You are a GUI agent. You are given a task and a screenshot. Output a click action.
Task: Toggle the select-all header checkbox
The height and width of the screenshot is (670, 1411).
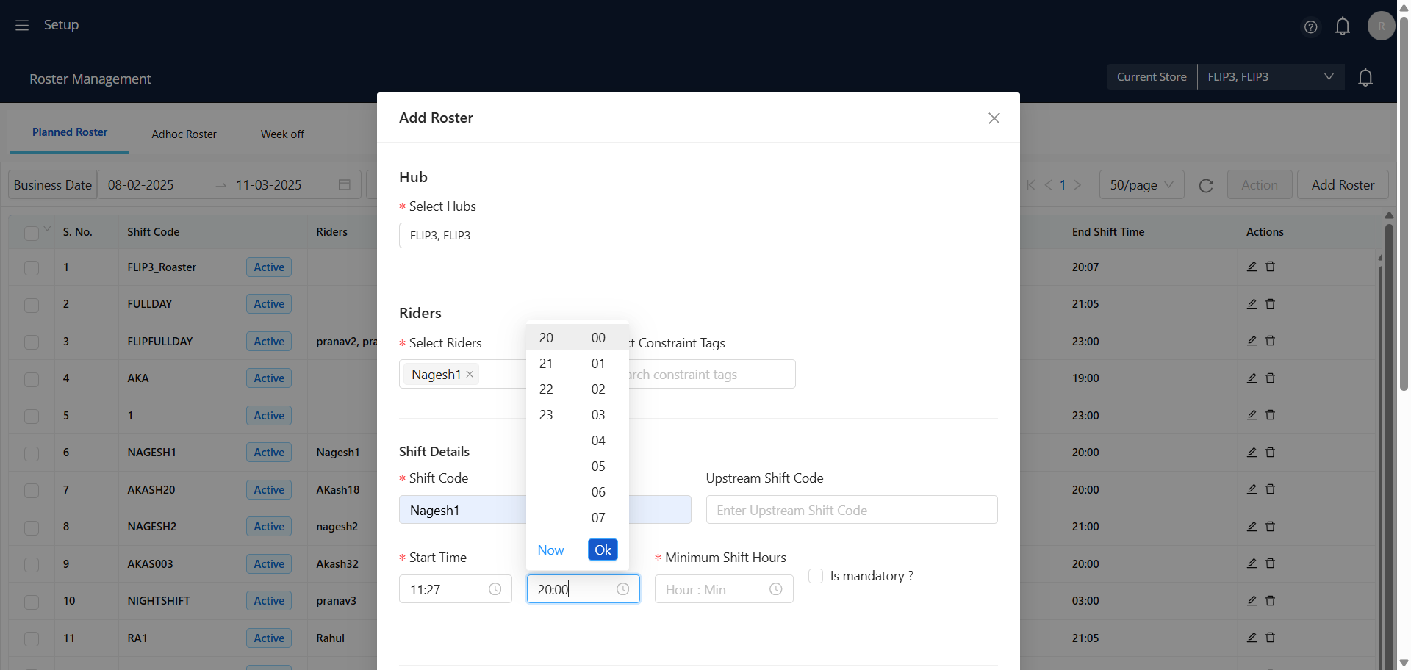[31, 233]
